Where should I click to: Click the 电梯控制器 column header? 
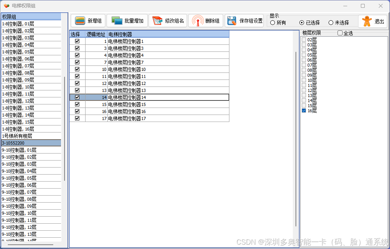click(168, 34)
